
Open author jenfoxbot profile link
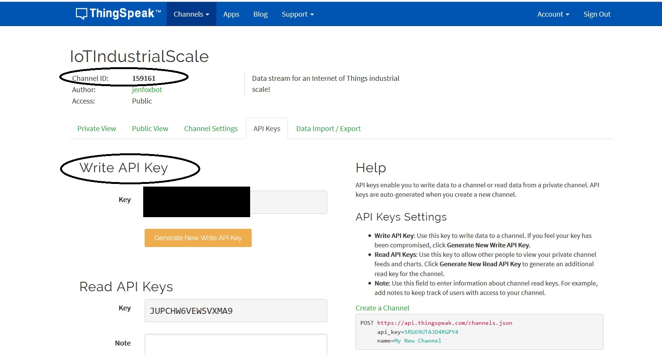coord(147,90)
